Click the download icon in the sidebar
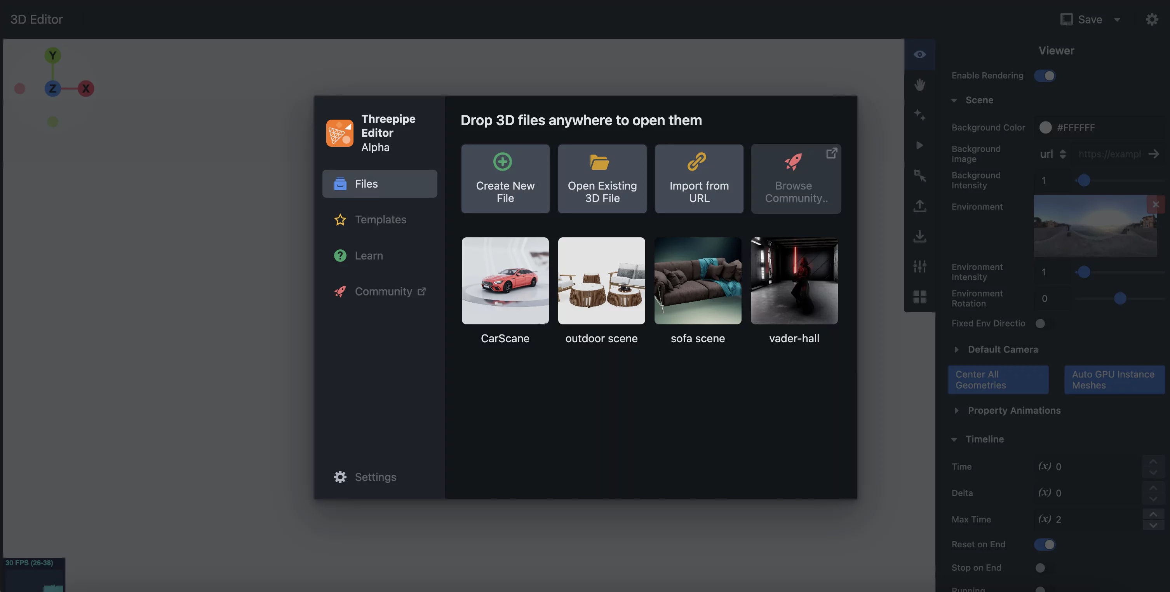Viewport: 1170px width, 592px height. [920, 236]
